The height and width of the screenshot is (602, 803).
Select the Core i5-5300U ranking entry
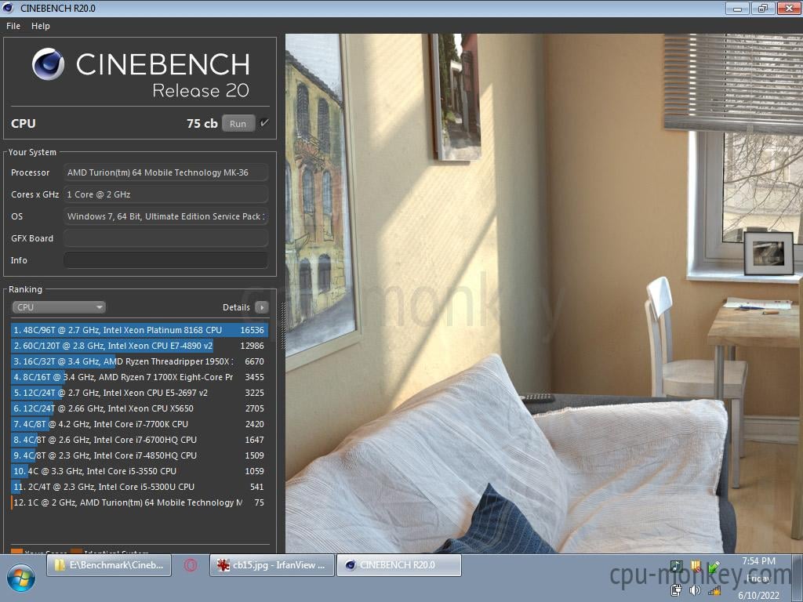click(140, 487)
